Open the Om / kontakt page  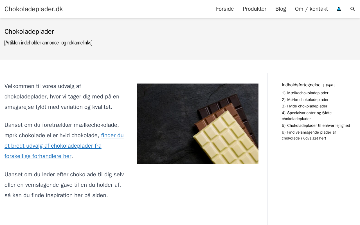311,9
